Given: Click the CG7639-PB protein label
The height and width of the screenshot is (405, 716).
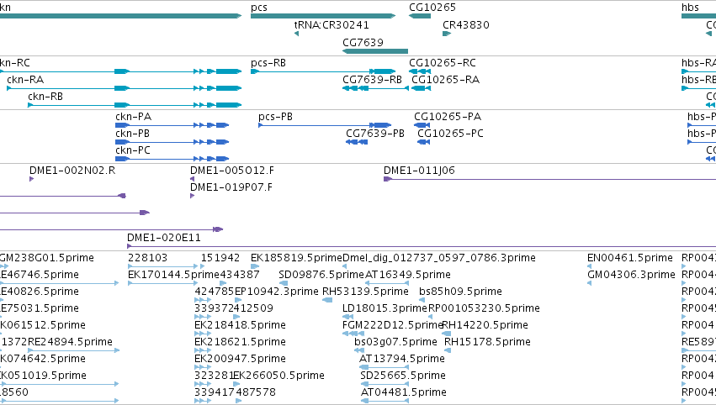Looking at the screenshot, I should [375, 134].
